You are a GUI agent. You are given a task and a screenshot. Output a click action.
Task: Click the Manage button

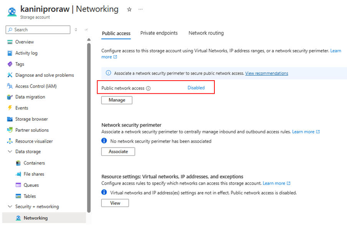[x=117, y=100]
